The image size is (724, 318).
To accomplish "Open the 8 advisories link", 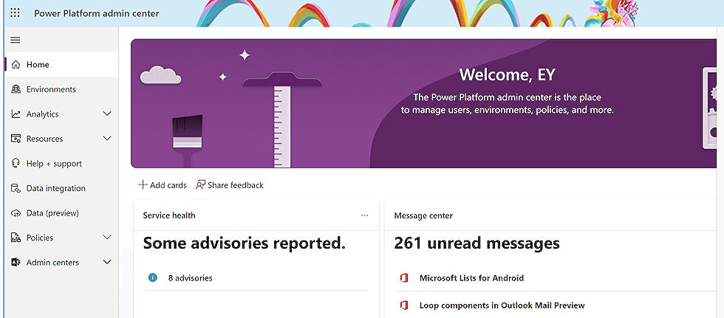I will point(191,278).
